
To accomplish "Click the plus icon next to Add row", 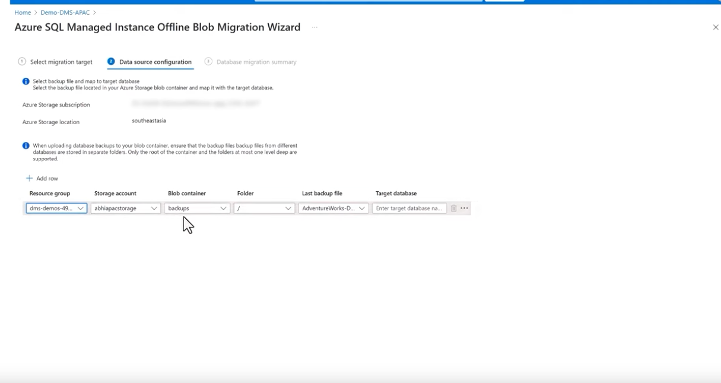I will pyautogui.click(x=29, y=178).
